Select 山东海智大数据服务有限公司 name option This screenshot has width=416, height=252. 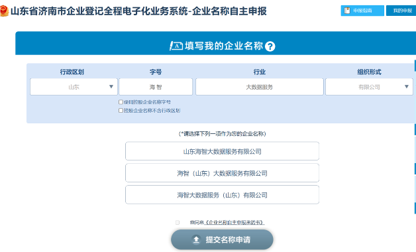tap(223, 151)
